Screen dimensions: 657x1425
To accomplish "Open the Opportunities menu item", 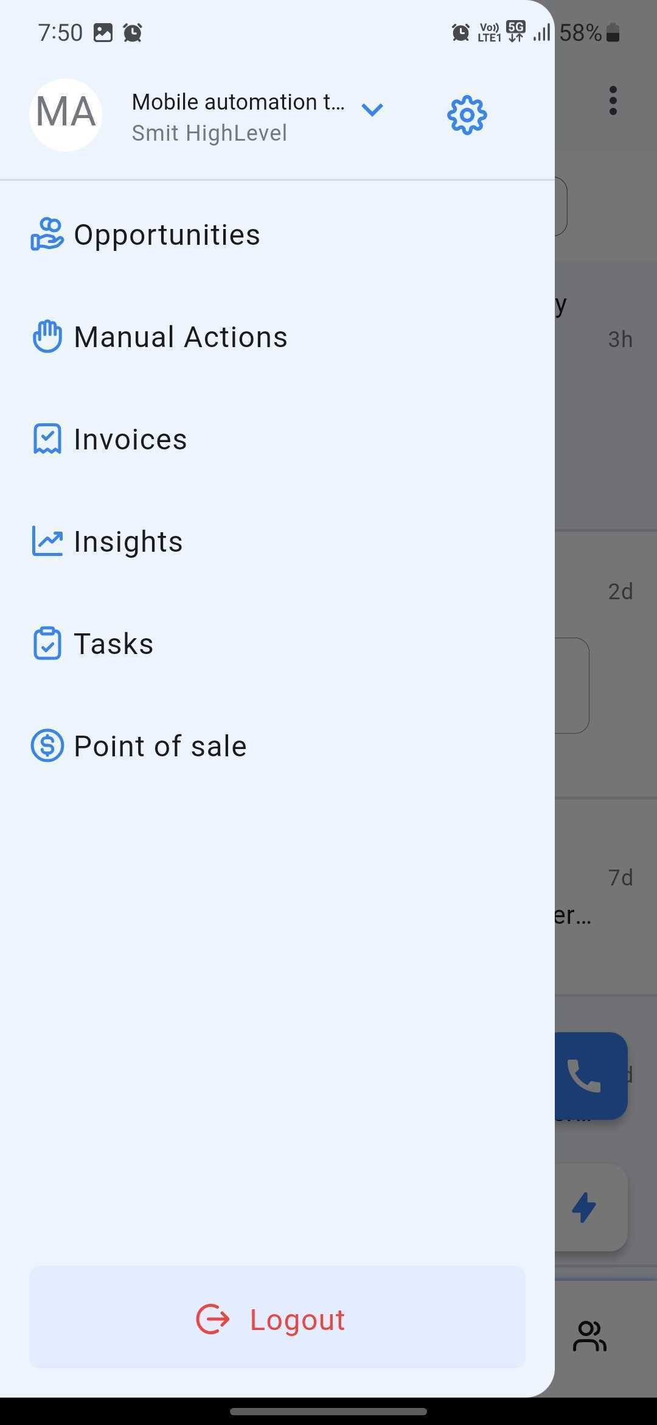I will (x=277, y=234).
